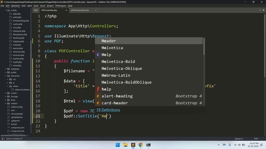Expand the css folder
This screenshot has width=266, height=149.
(7, 79)
